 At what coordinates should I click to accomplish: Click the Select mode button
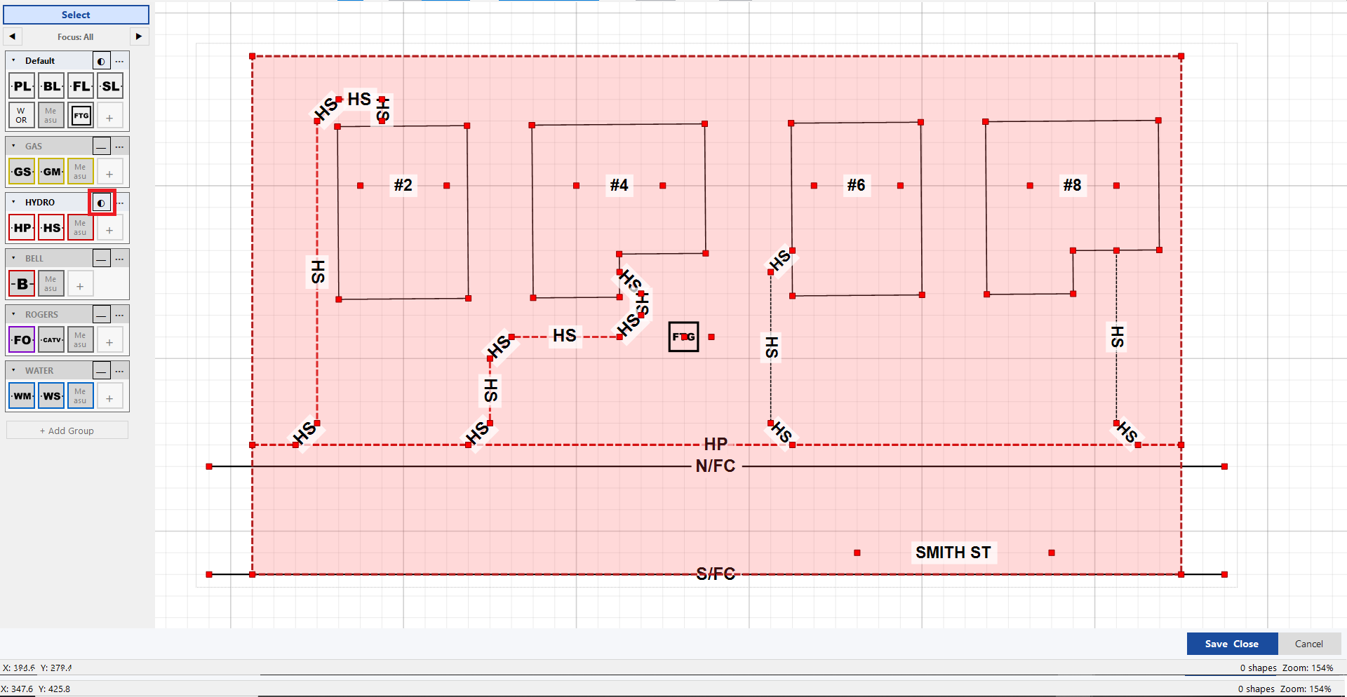pyautogui.click(x=76, y=15)
